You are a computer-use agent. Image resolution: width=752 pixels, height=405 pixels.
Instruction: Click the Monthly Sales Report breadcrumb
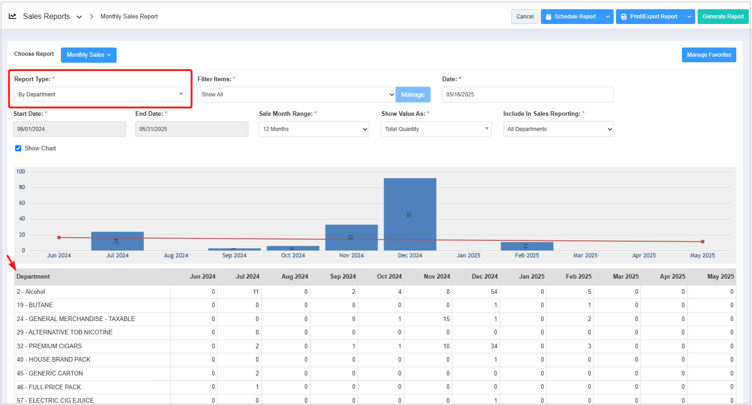pos(129,17)
